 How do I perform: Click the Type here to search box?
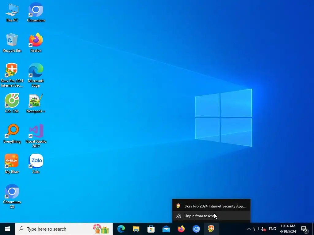(x=64, y=229)
